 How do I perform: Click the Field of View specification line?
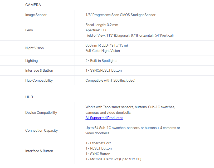(x=129, y=35)
